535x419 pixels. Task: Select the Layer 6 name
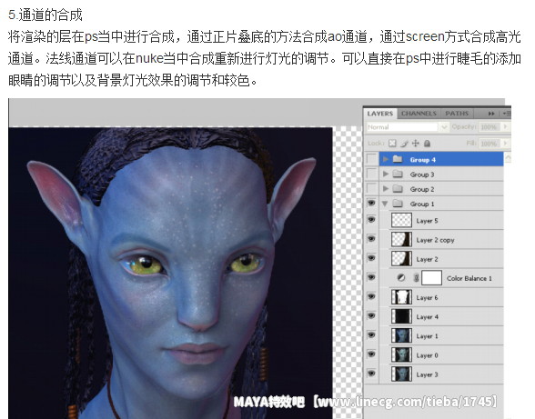(427, 298)
